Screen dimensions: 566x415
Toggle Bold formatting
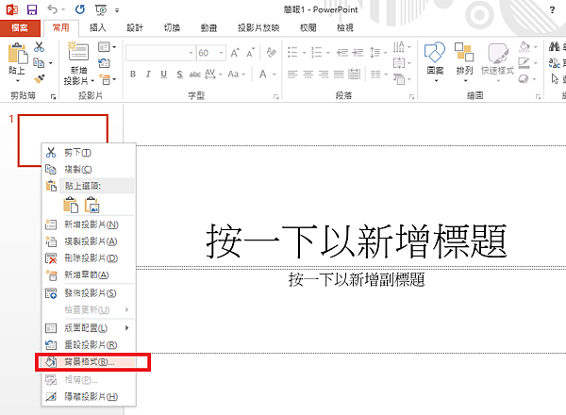(x=133, y=74)
